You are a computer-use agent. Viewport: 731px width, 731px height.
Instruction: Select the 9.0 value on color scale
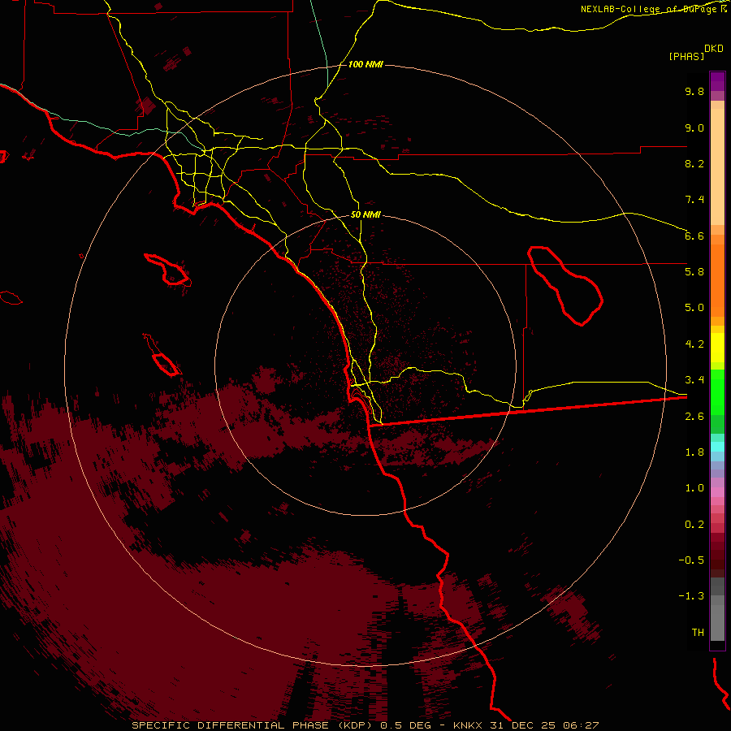(694, 128)
